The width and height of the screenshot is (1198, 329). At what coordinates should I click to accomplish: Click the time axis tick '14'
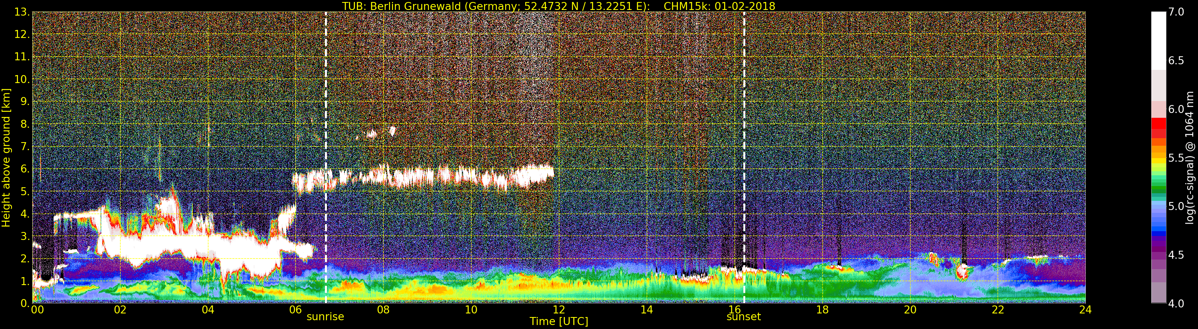(646, 310)
